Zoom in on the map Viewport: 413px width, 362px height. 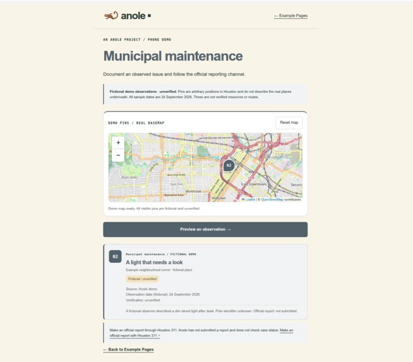click(x=118, y=143)
